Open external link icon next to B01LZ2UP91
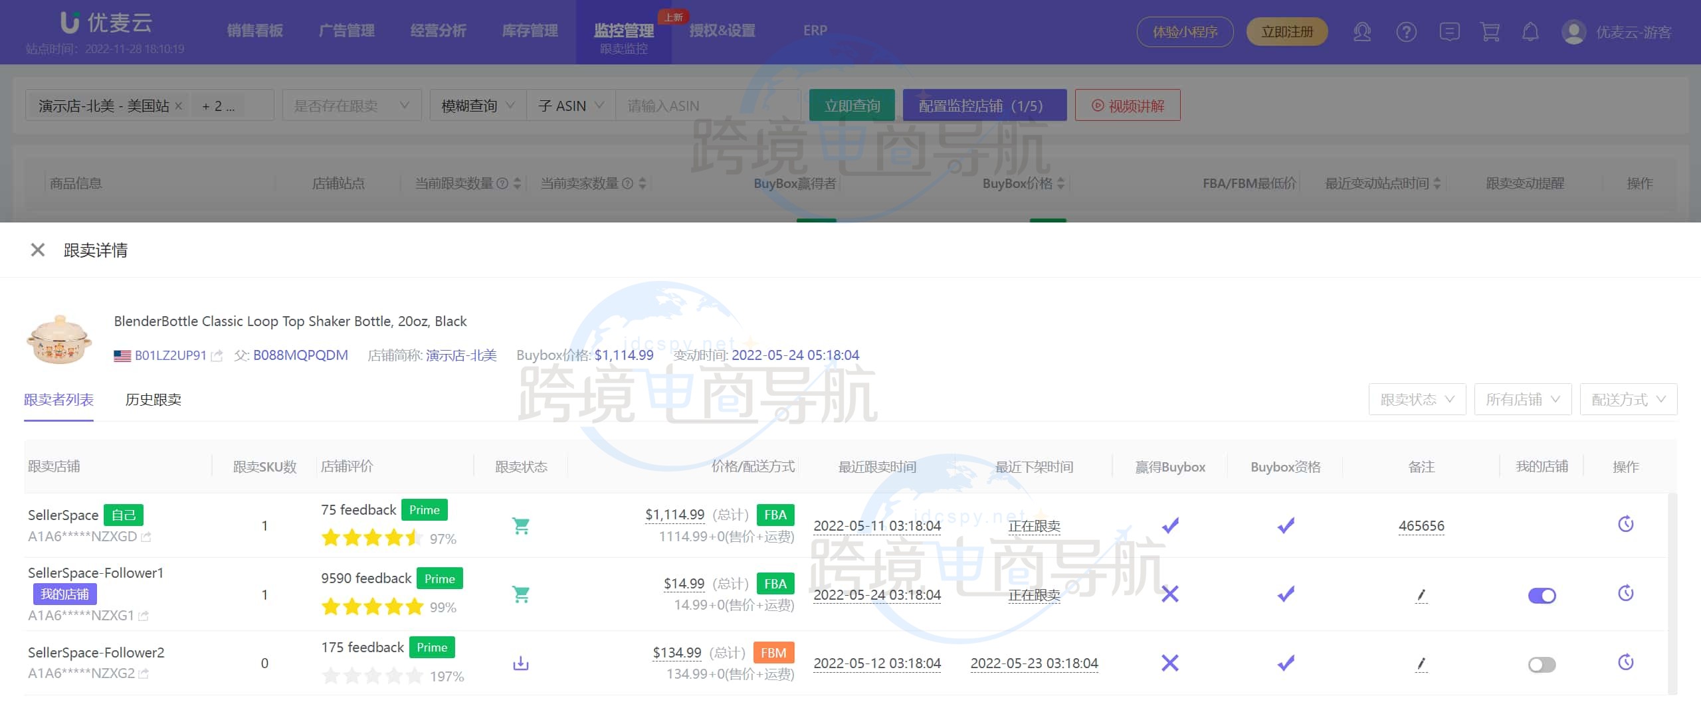This screenshot has width=1701, height=704. [x=217, y=356]
